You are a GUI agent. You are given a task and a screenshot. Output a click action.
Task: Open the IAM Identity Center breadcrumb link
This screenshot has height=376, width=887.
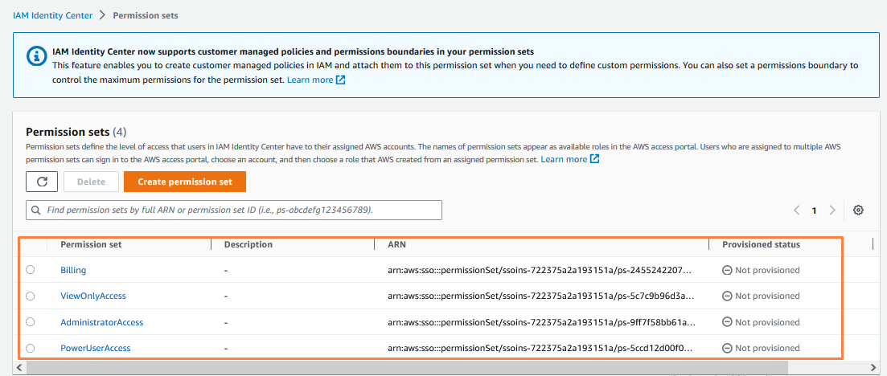coord(51,15)
